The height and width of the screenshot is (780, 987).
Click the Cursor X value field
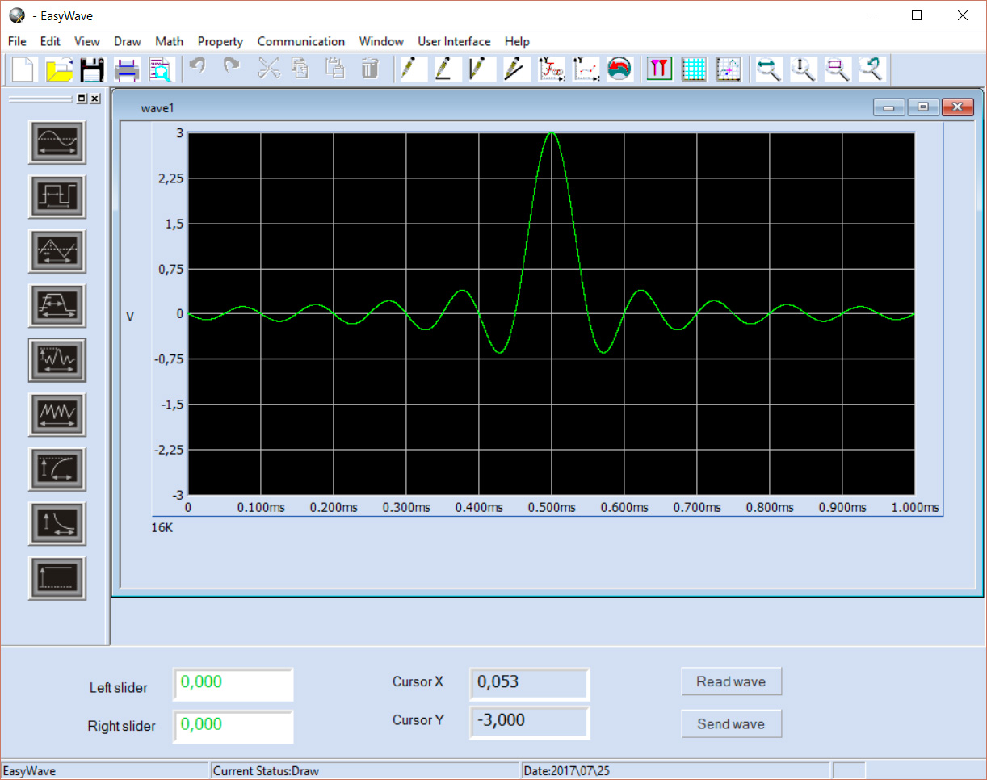(530, 683)
